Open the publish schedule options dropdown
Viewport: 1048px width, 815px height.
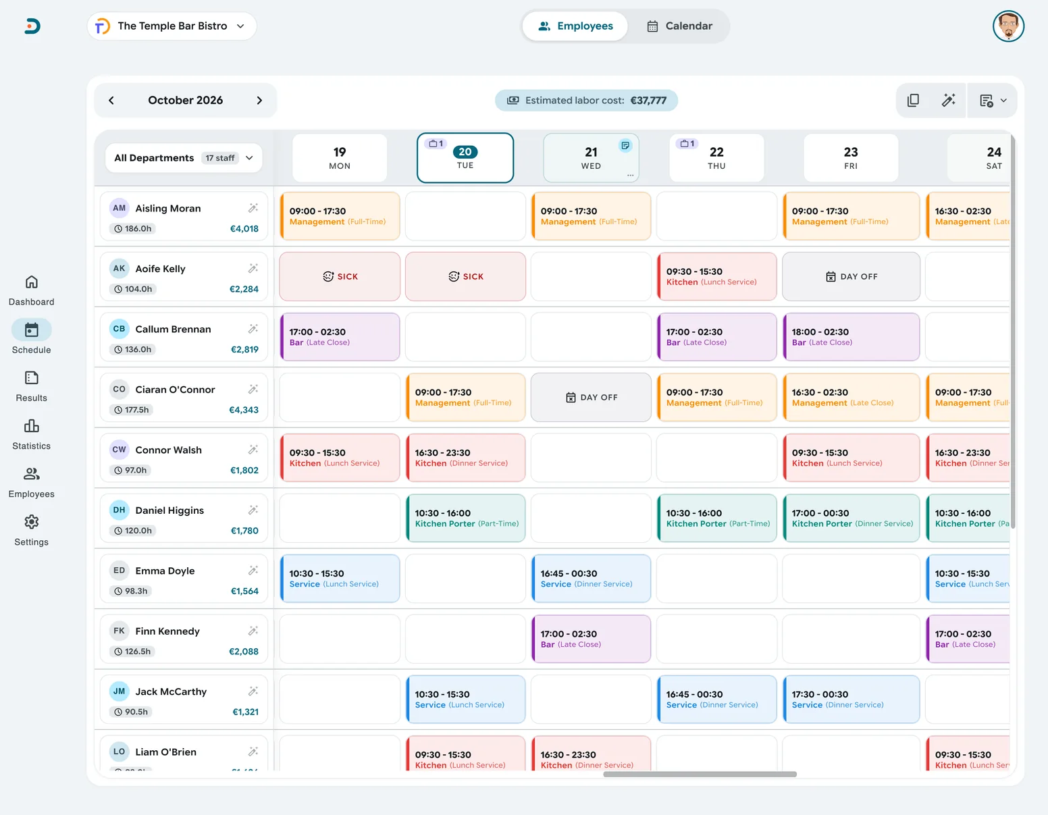tap(993, 101)
